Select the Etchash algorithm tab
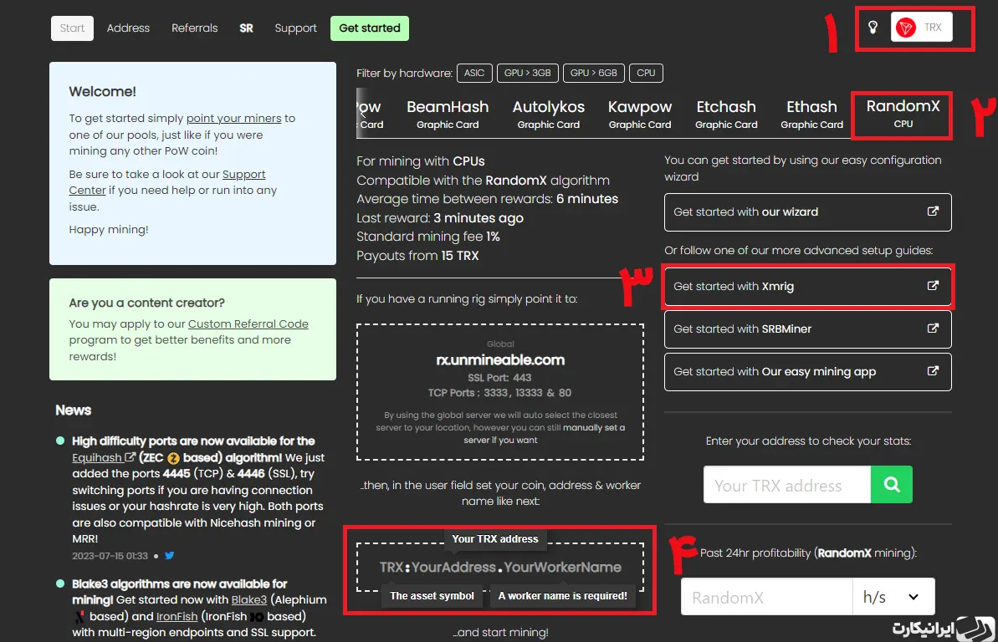This screenshot has width=998, height=642. click(726, 114)
